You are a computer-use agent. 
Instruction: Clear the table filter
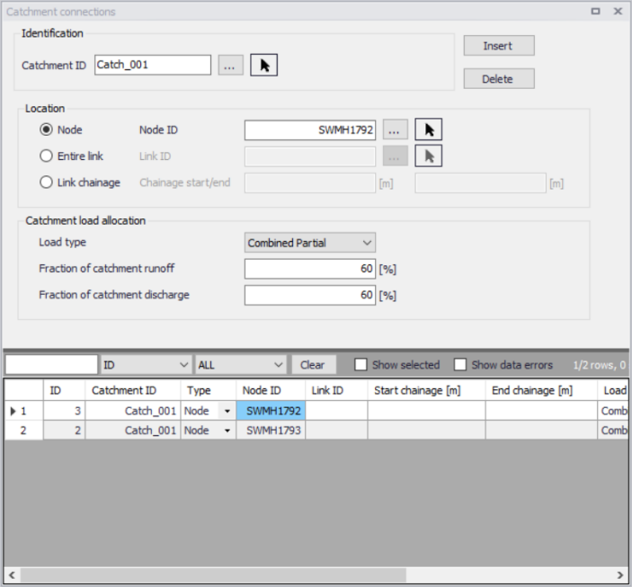pos(314,365)
